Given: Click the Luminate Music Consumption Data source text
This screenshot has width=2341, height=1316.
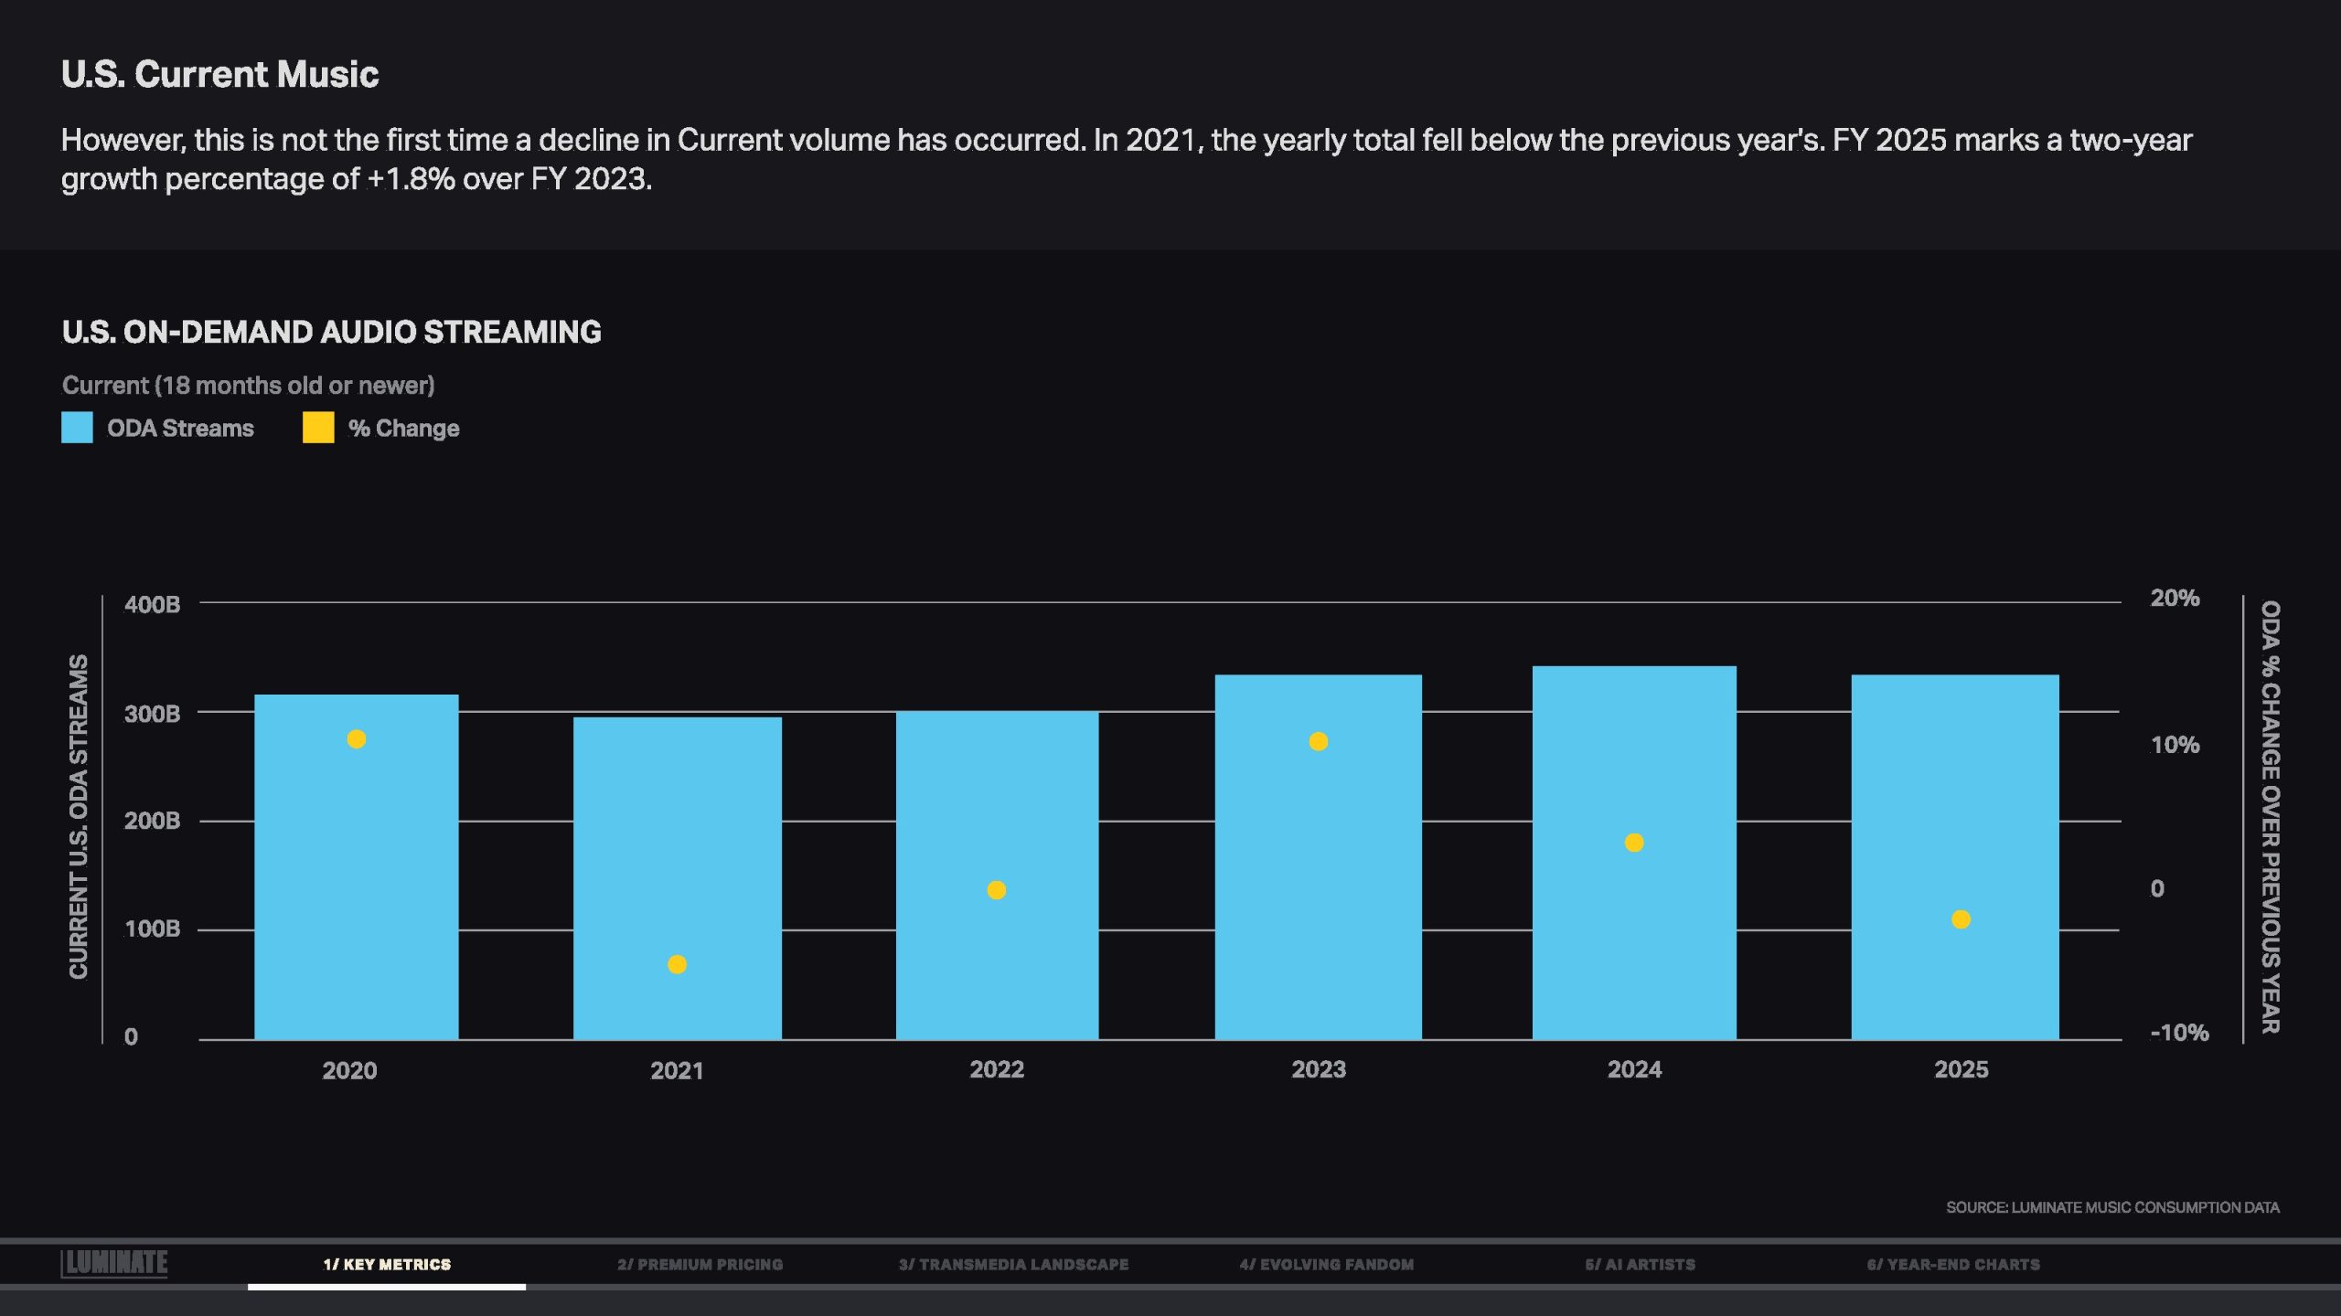Looking at the screenshot, I should point(2112,1207).
